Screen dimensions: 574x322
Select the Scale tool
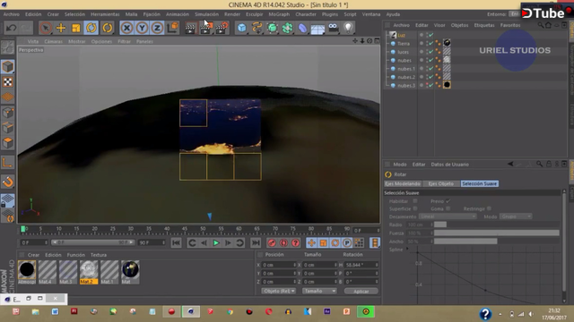[75, 28]
